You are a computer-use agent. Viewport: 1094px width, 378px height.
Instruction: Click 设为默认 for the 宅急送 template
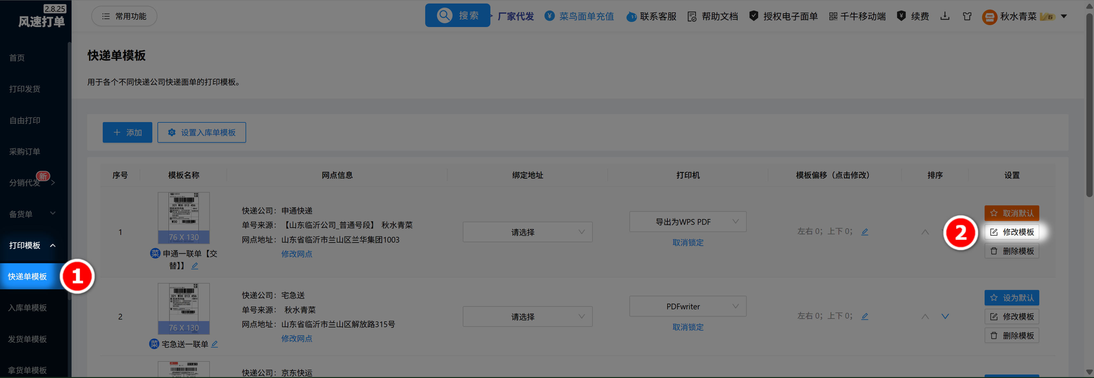(1012, 298)
